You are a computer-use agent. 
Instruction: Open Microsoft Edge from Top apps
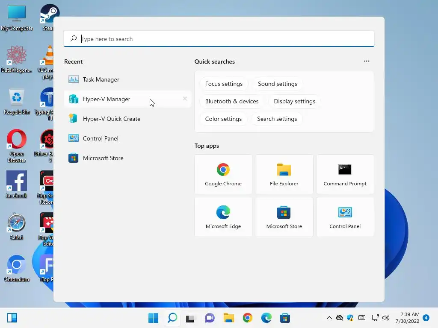pyautogui.click(x=223, y=217)
